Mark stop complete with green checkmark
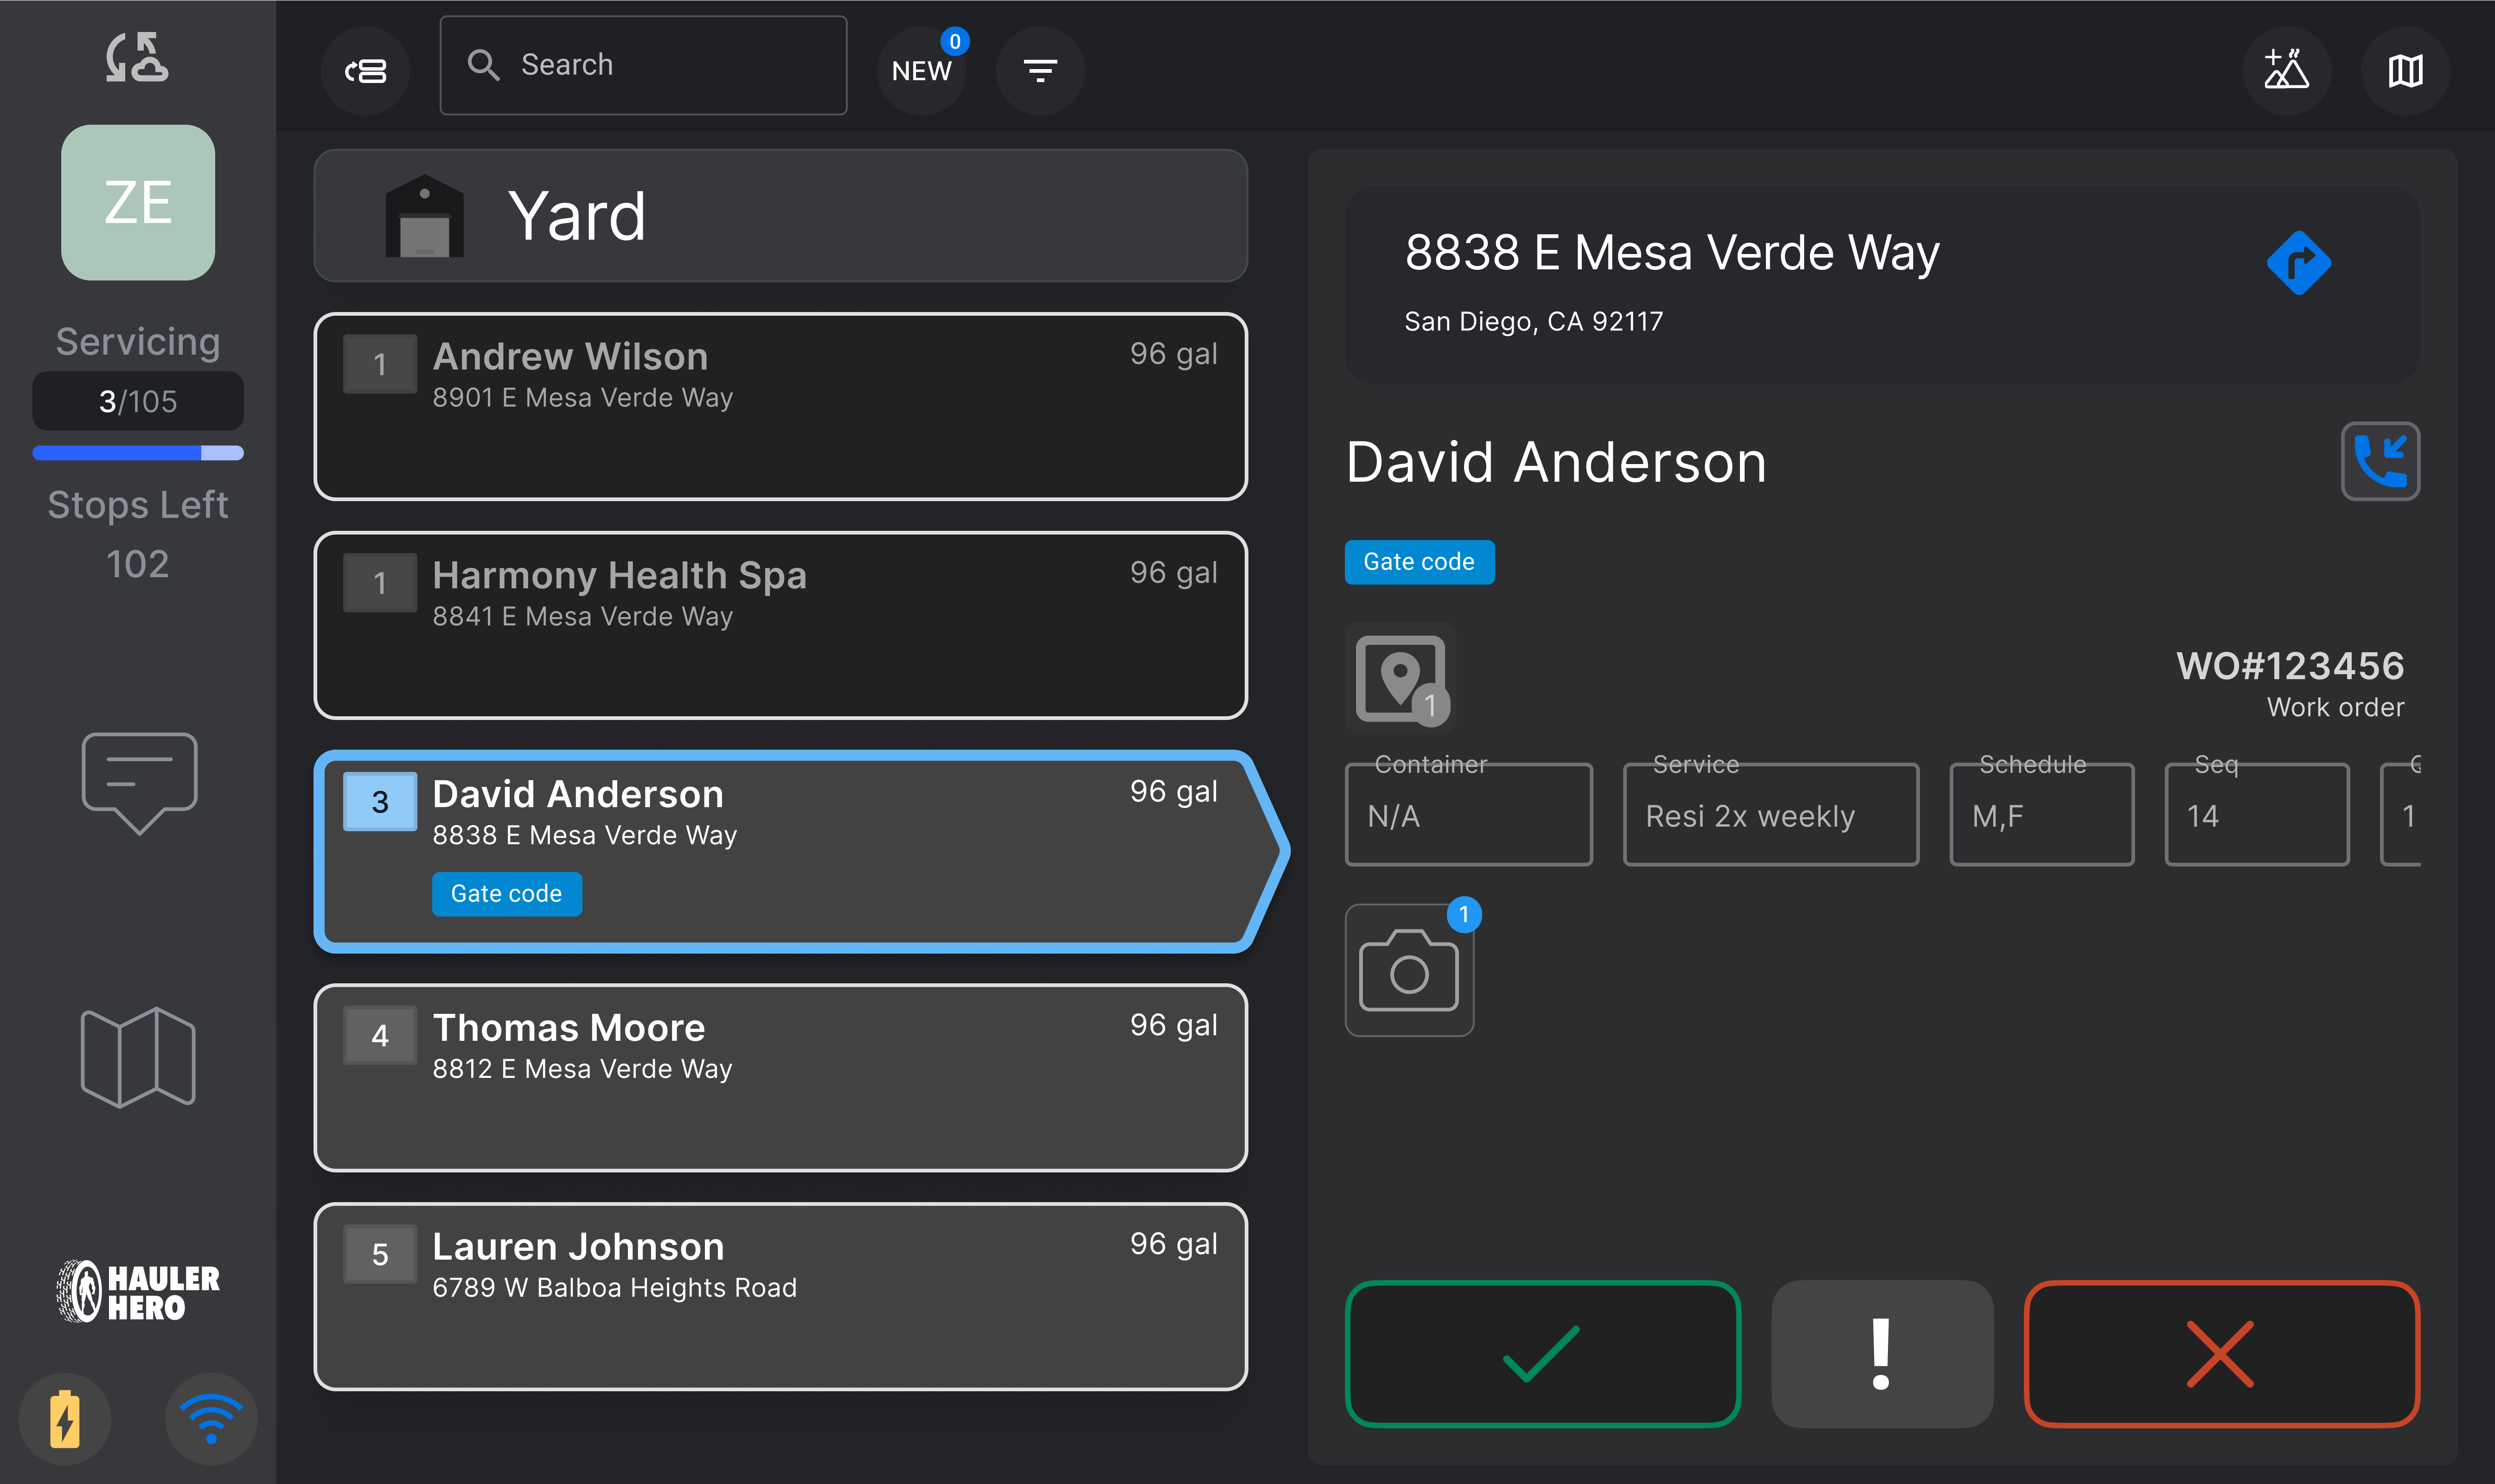 [x=1543, y=1354]
